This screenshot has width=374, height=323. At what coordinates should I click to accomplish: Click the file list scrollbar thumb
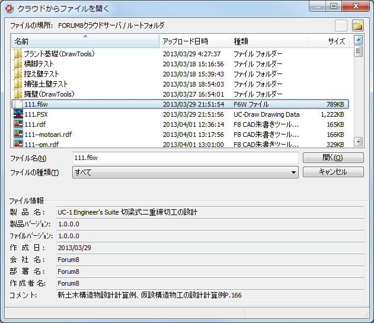click(x=358, y=51)
